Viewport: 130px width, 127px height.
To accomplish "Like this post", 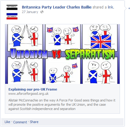I will pos(7,122).
